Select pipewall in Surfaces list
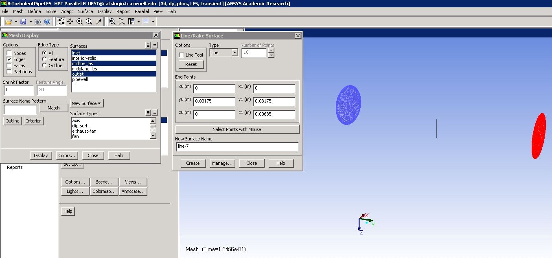552x258 pixels. [x=114, y=79]
